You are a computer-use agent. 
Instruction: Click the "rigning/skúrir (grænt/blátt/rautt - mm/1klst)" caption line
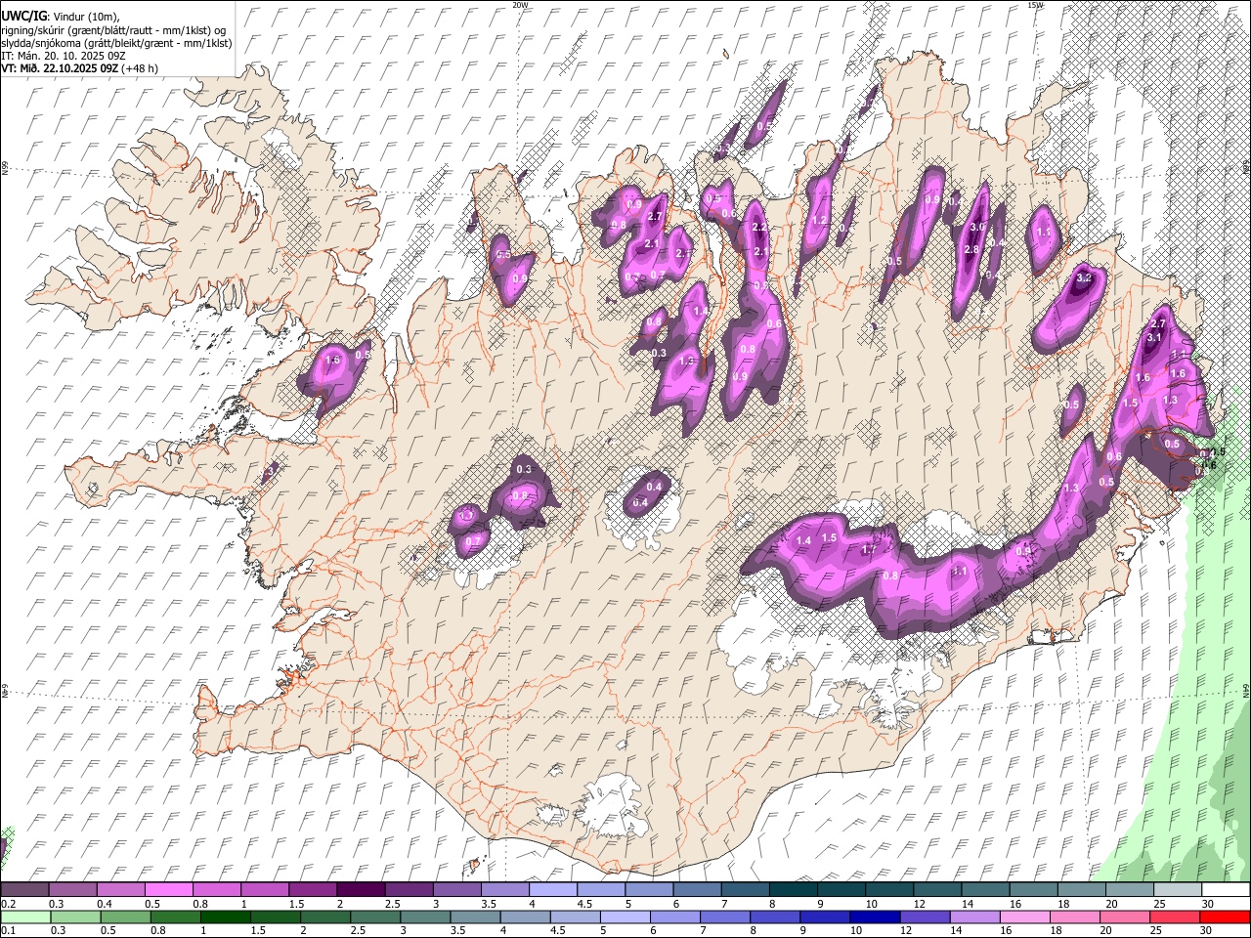pos(113,29)
